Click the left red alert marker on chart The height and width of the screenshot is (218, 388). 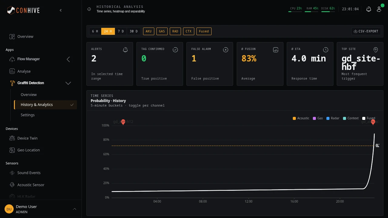[123, 122]
